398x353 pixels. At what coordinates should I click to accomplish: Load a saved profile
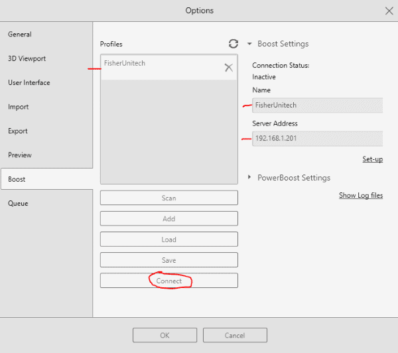click(168, 240)
